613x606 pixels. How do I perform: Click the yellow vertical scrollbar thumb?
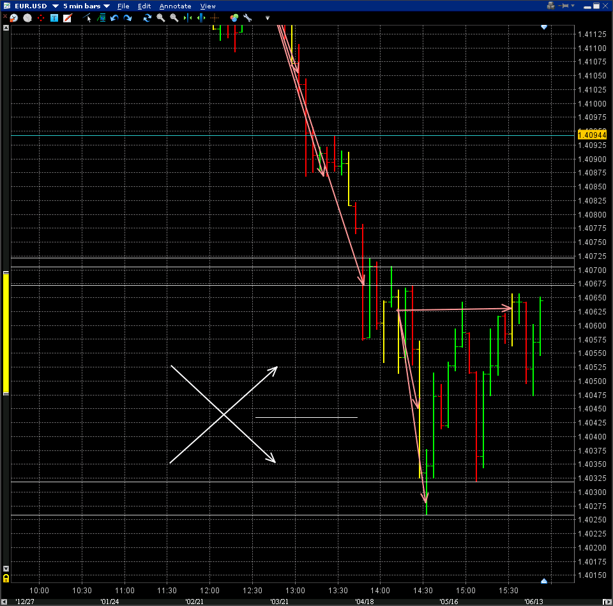tap(6, 333)
